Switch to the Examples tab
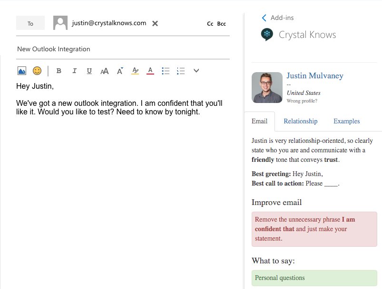Image resolution: width=382 pixels, height=289 pixels. [x=346, y=121]
